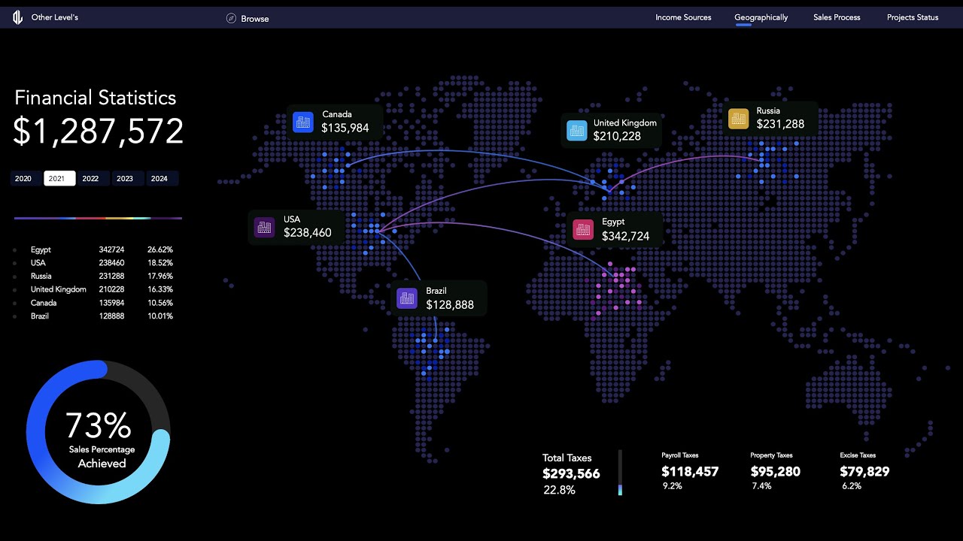
Task: Click the United Kingdom building icon
Action: [x=576, y=130]
